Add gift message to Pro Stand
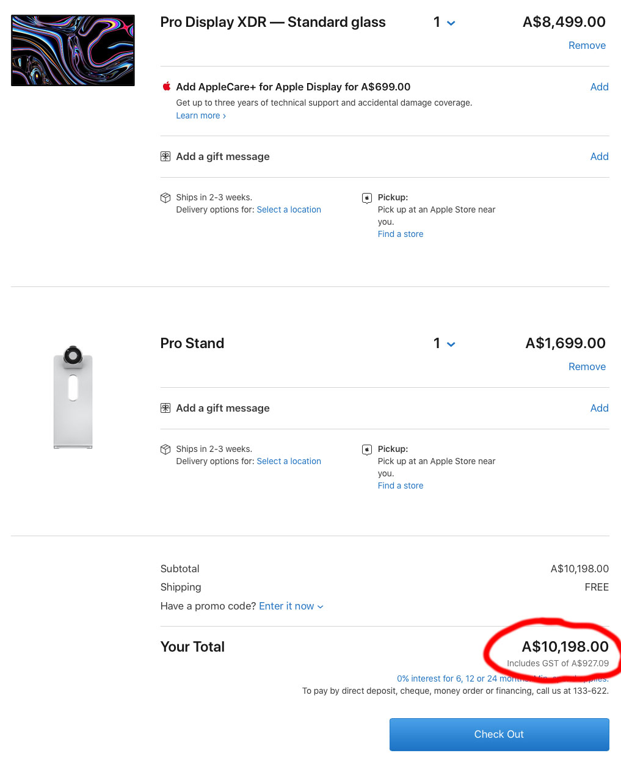Viewport: 621px width, 764px height. (599, 408)
